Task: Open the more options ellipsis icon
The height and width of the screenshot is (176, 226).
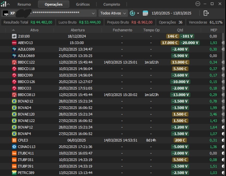Action: coord(198,4)
